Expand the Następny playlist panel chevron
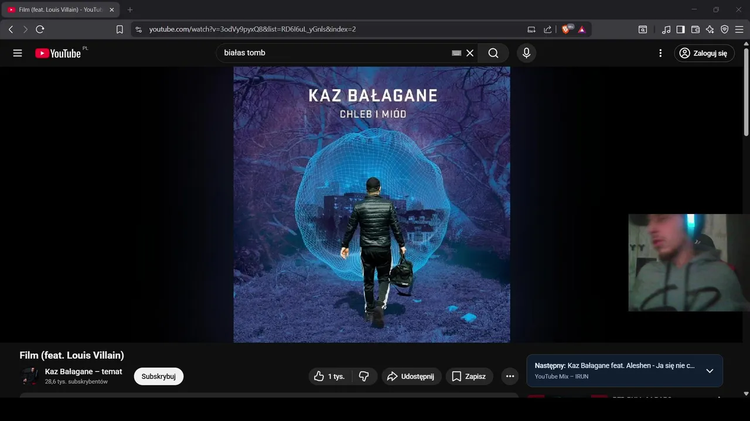750x421 pixels. (710, 371)
